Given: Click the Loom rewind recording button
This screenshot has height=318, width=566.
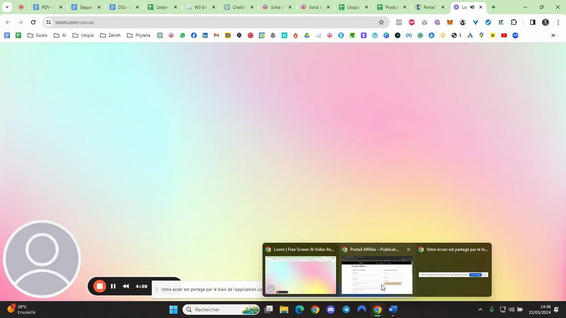Looking at the screenshot, I should pyautogui.click(x=126, y=286).
